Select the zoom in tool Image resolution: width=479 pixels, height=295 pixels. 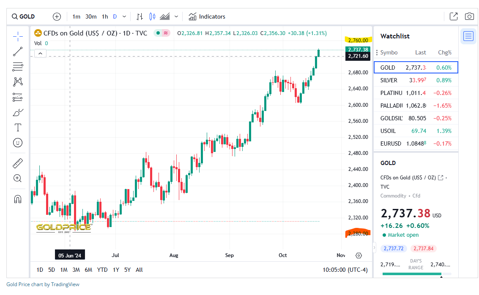tap(18, 179)
